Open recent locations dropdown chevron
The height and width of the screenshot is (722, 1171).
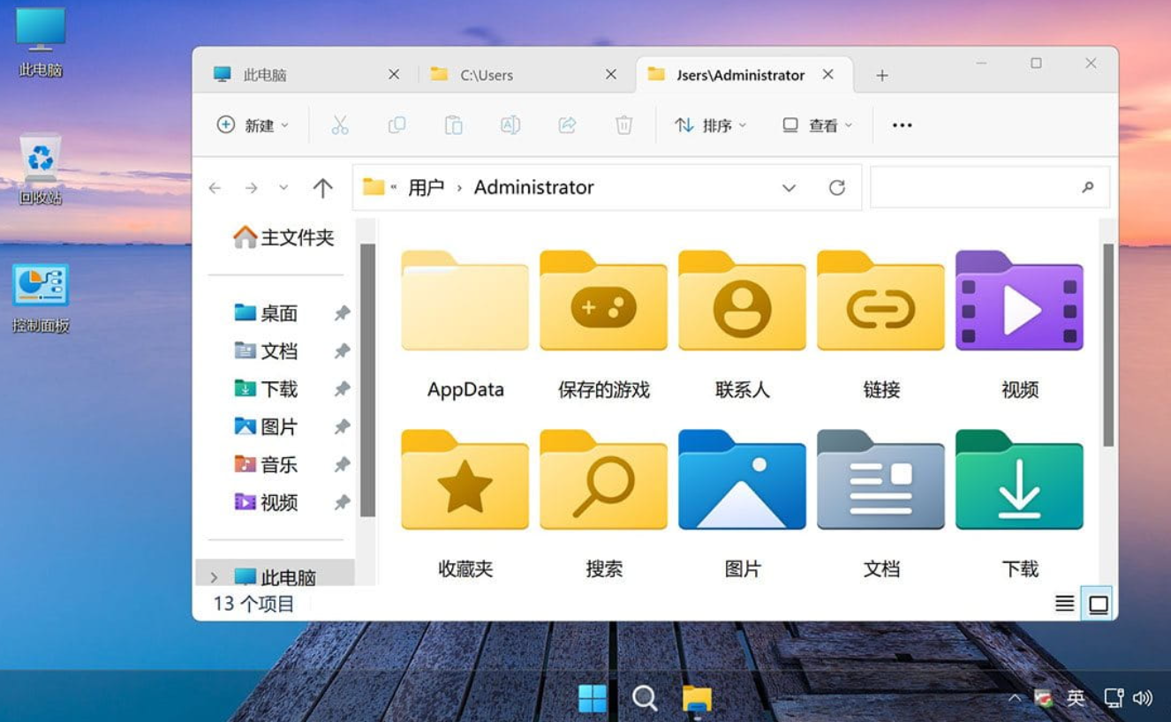tap(283, 188)
